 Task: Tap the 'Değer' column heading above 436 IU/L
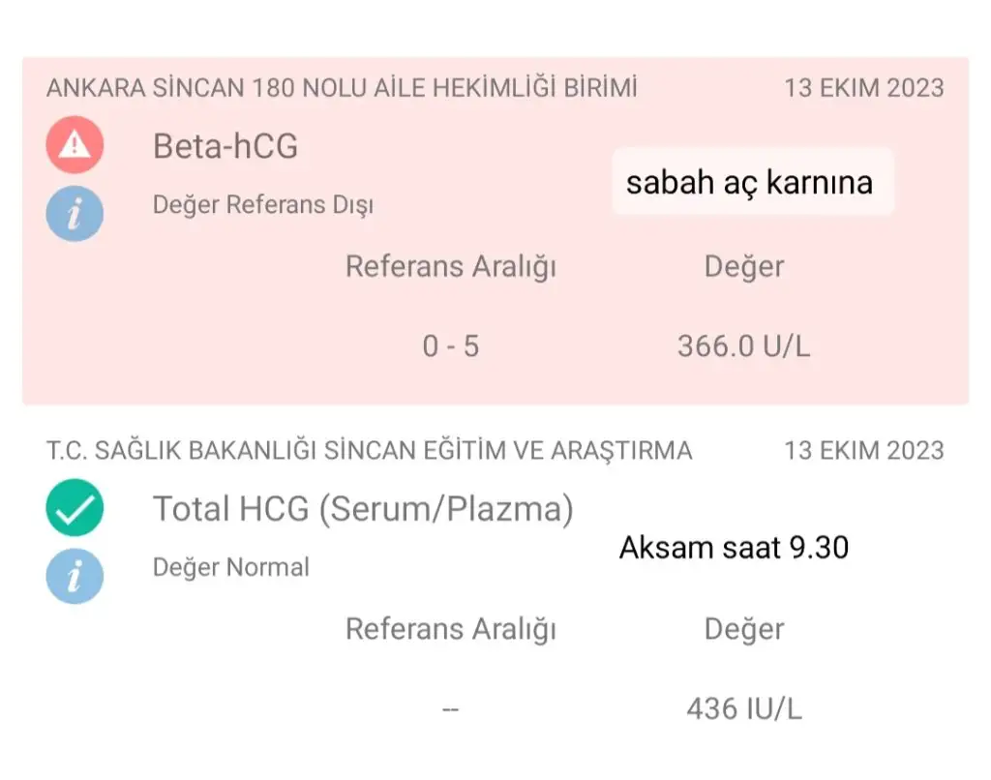(x=743, y=629)
